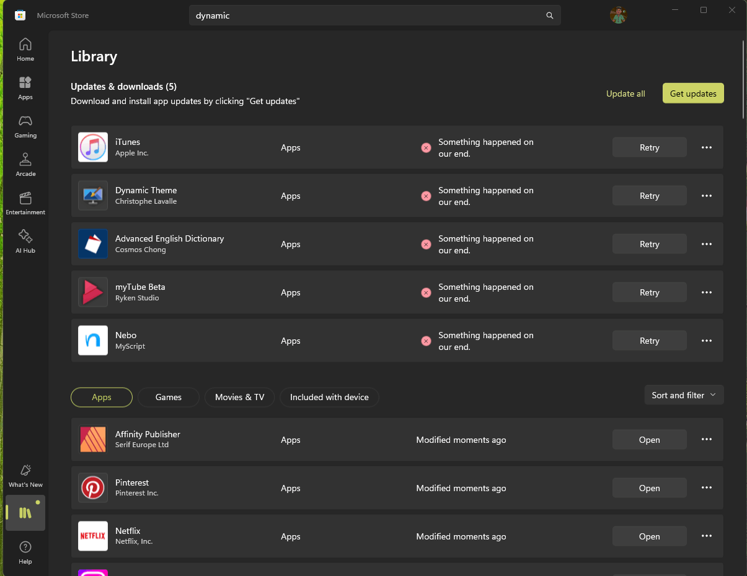
Task: Open more options for iTunes
Action: click(x=707, y=147)
